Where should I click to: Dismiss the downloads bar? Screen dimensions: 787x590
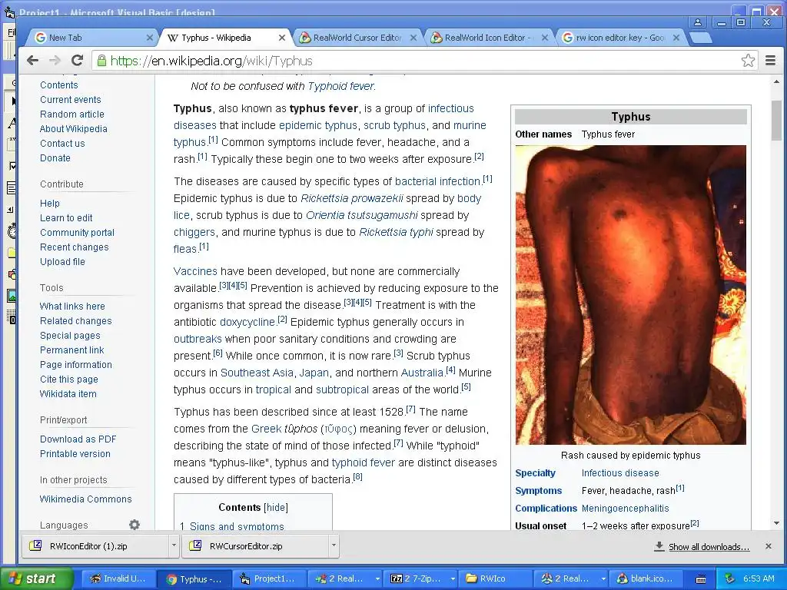coord(768,546)
